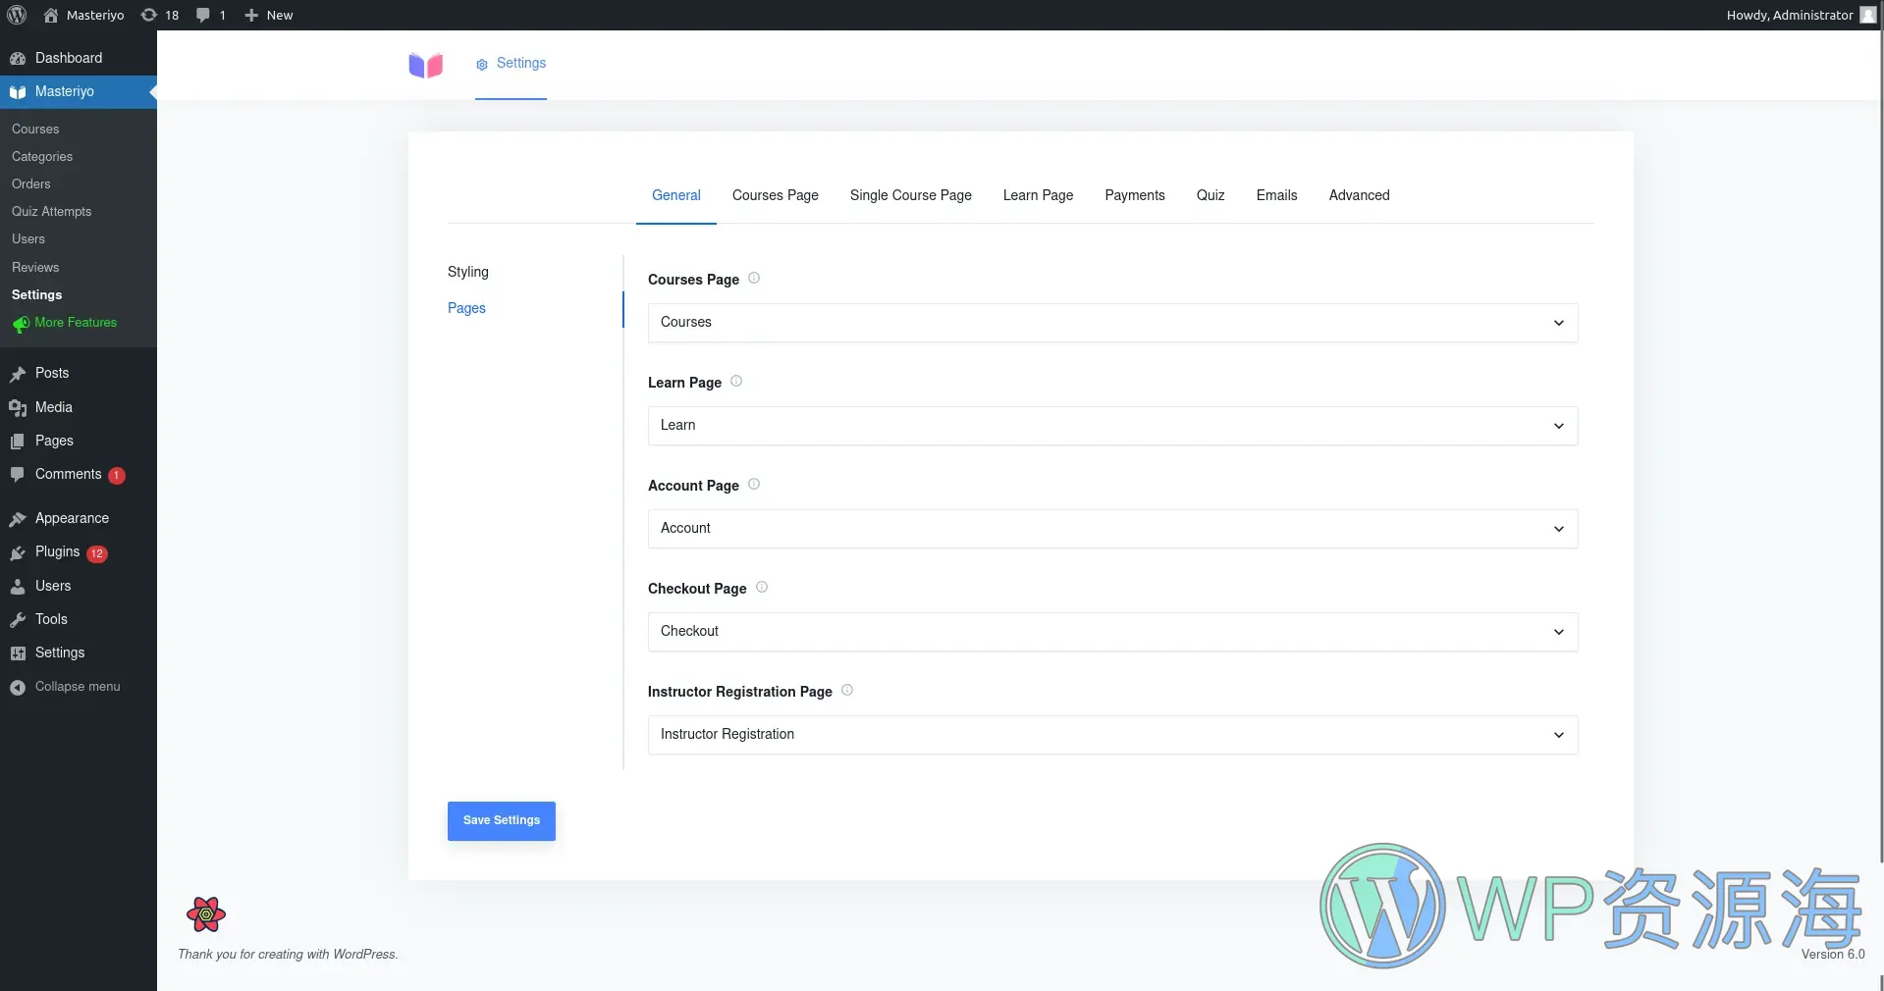
Task: Expand the Learn Page select box
Action: (x=1111, y=426)
